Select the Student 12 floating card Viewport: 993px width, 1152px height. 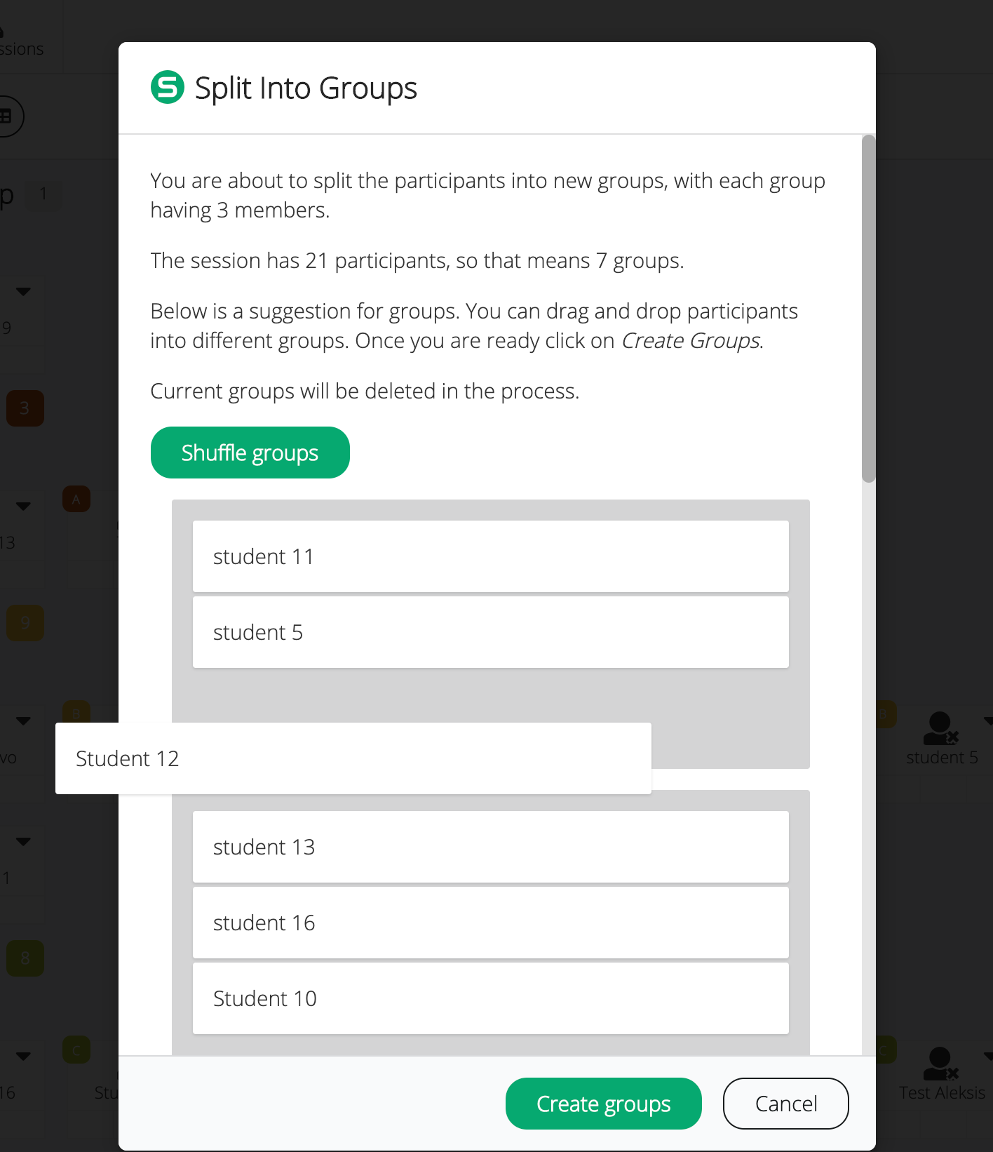pos(353,758)
